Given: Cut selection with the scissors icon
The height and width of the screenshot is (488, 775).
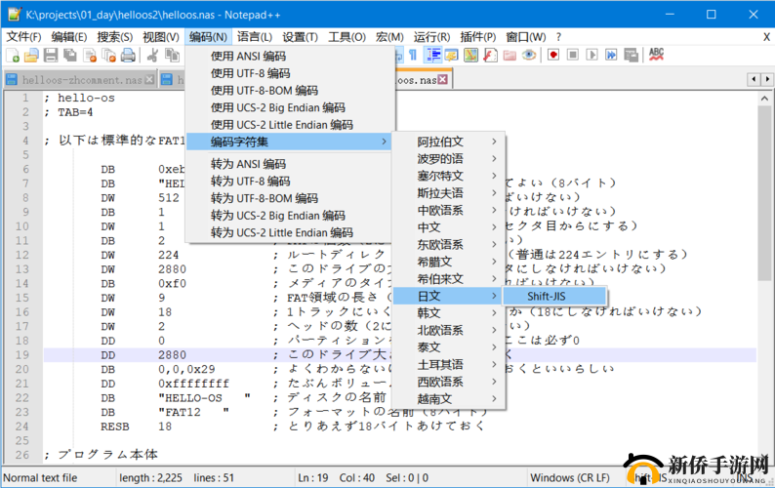Looking at the screenshot, I should 152,55.
